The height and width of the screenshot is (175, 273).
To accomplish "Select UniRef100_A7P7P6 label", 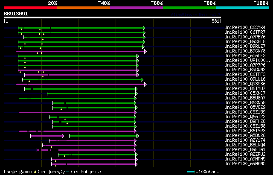I will [x=245, y=65].
